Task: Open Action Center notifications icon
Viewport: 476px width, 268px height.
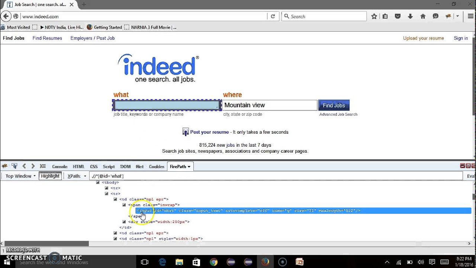Action: tap(432, 262)
